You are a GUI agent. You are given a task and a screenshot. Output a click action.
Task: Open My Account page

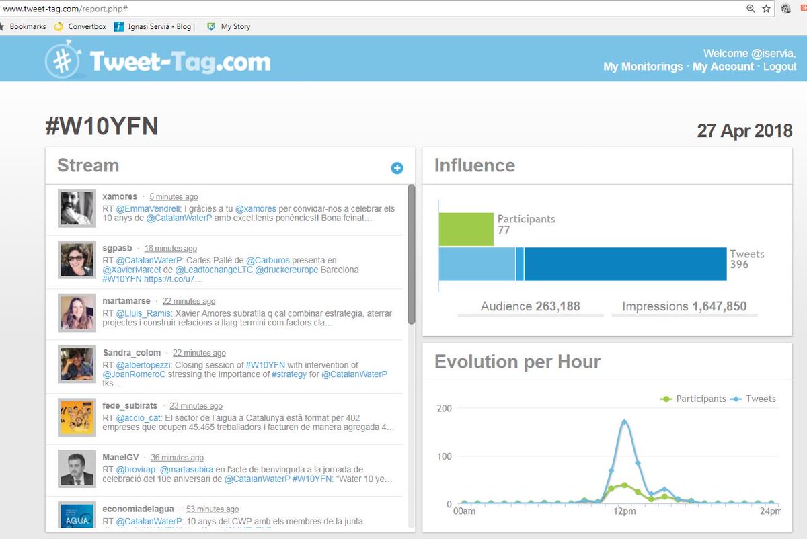723,67
